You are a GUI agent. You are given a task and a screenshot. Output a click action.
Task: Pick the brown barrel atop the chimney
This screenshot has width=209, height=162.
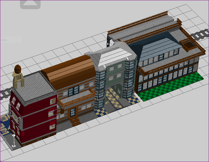[x=18, y=69]
